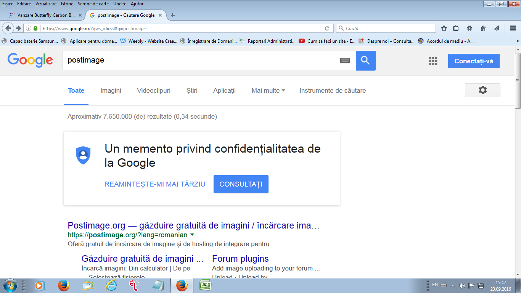Launch Internet Explorer from taskbar
Image resolution: width=521 pixels, height=293 pixels.
point(111,285)
